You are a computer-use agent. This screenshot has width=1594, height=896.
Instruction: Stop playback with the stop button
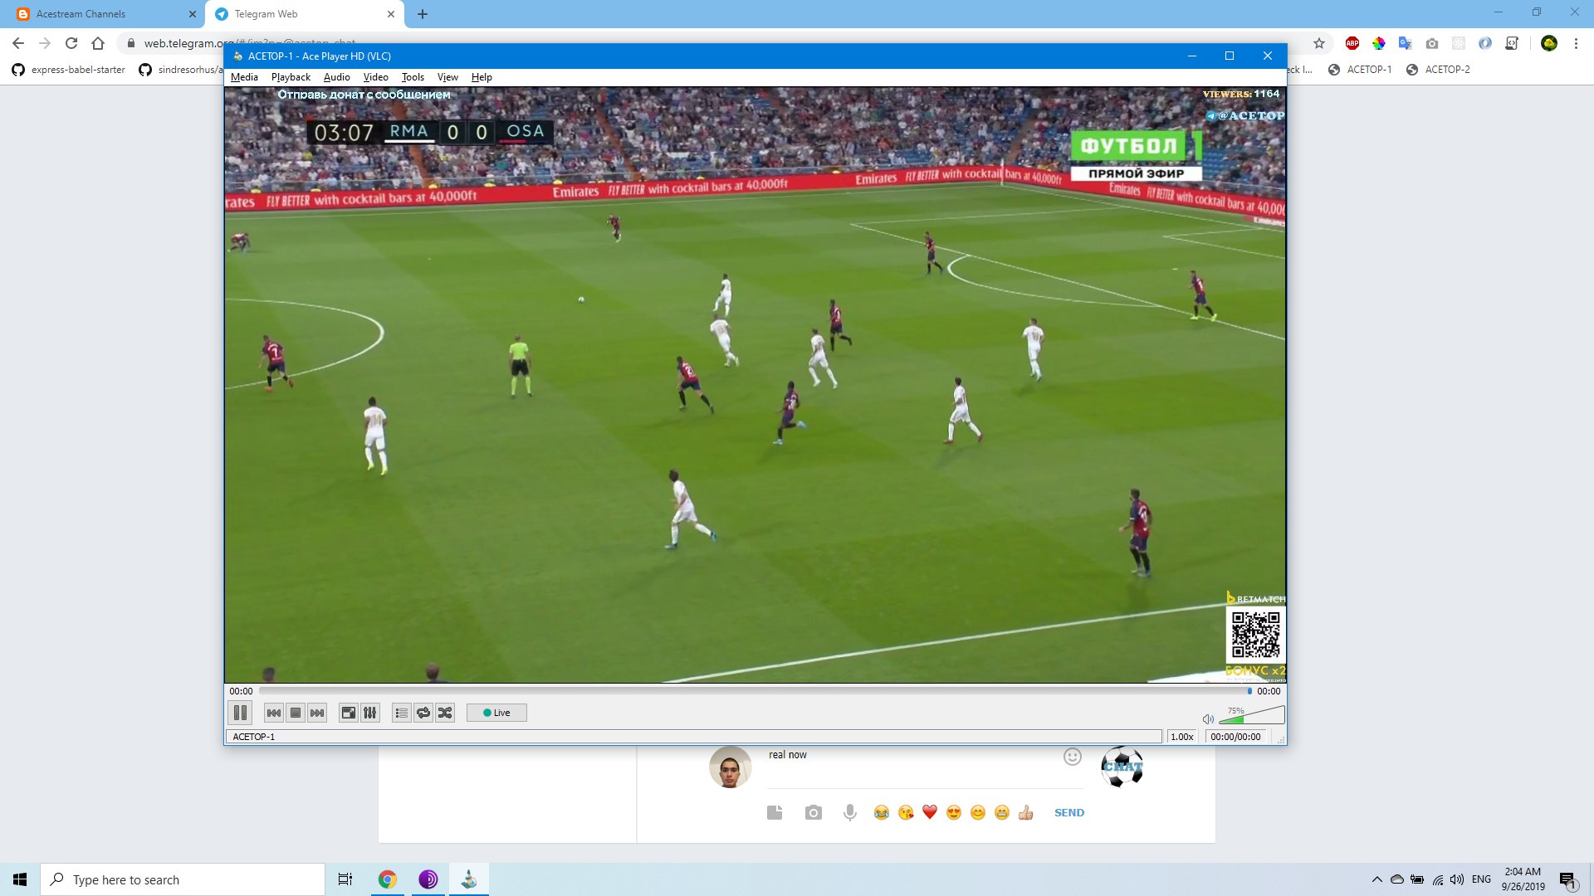[x=296, y=713]
